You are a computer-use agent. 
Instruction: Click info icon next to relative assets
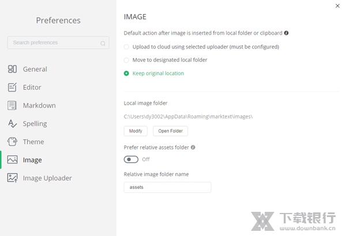tap(193, 147)
